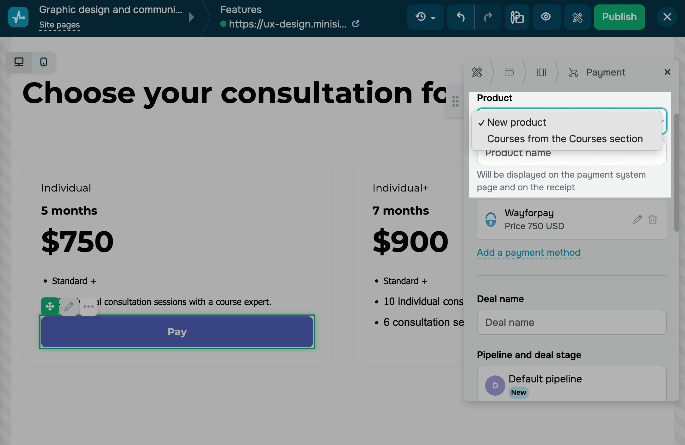Click the undo arrow in top toolbar
This screenshot has width=685, height=445.
[x=460, y=17]
